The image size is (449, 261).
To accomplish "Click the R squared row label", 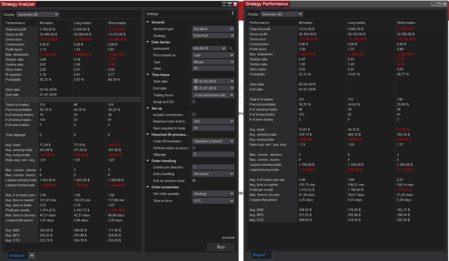I will point(13,75).
